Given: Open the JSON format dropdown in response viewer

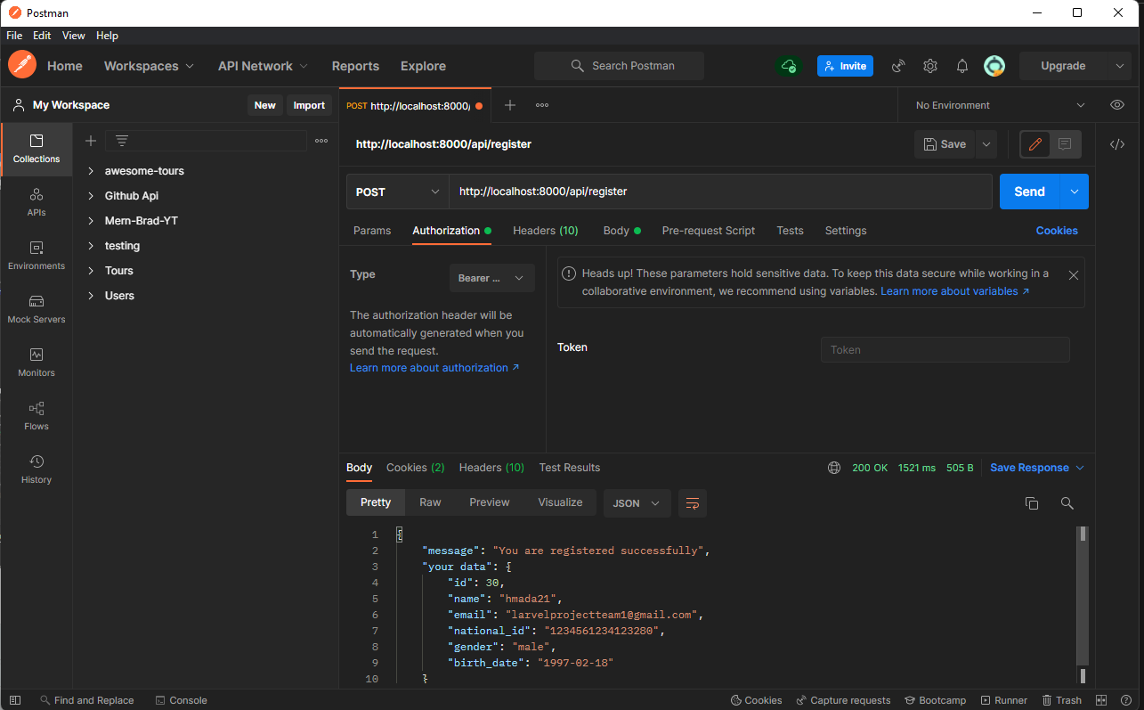Looking at the screenshot, I should point(637,502).
